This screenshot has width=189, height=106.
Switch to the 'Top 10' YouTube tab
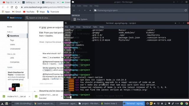(9, 2)
